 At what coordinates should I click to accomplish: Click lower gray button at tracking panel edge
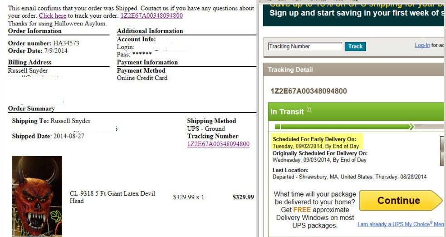tap(442, 159)
